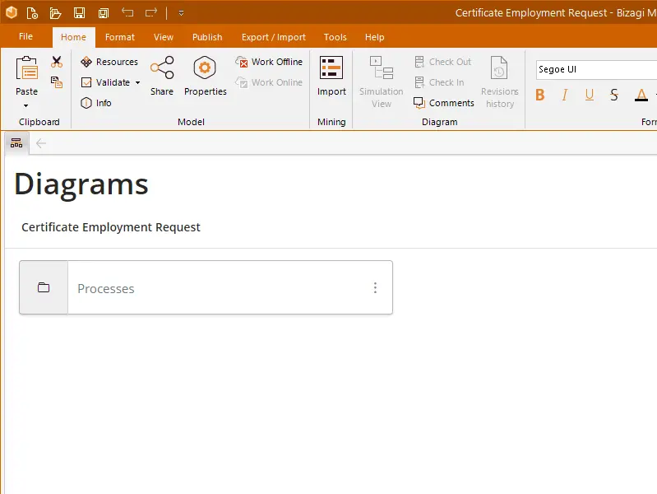Open the Processes three-dot options menu
Viewport: 657px width, 494px height.
point(375,287)
